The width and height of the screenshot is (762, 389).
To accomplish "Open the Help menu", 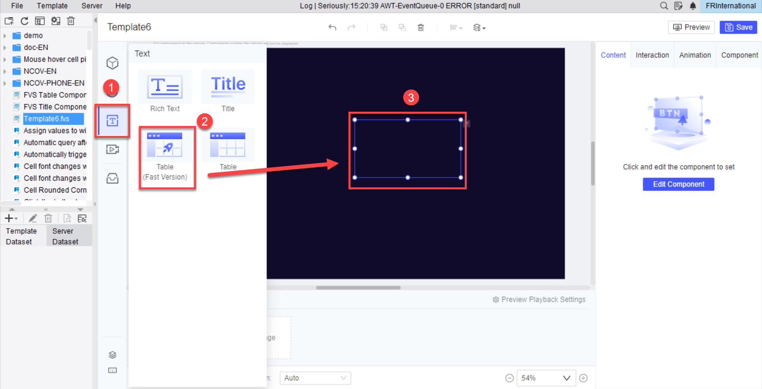I will click(123, 6).
